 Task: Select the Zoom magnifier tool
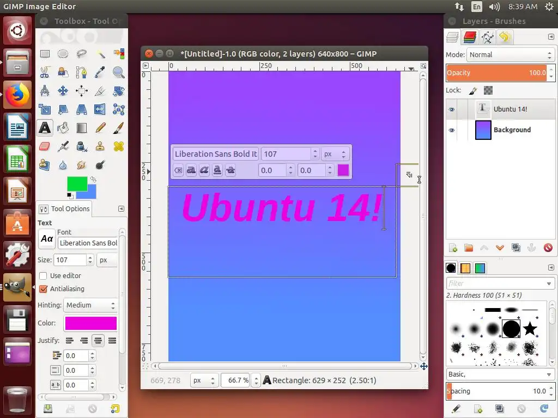coord(118,72)
